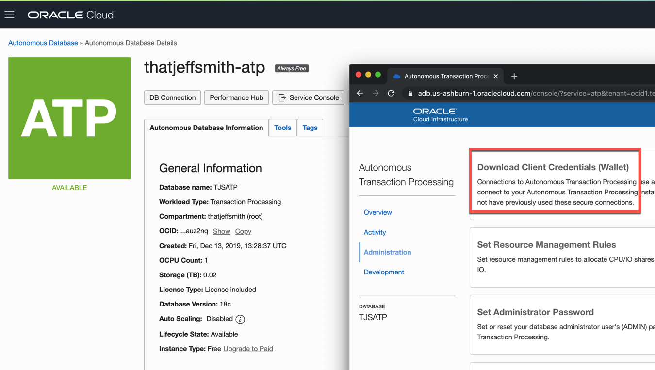Click License Type License included text
The height and width of the screenshot is (370, 655).
(x=208, y=290)
